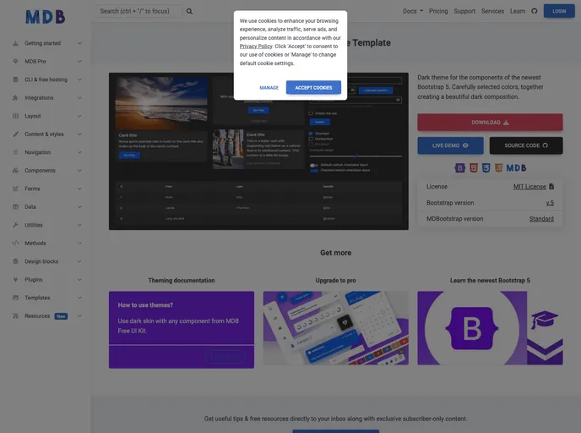Click the New badge beside Resources
The image size is (581, 433).
click(61, 316)
